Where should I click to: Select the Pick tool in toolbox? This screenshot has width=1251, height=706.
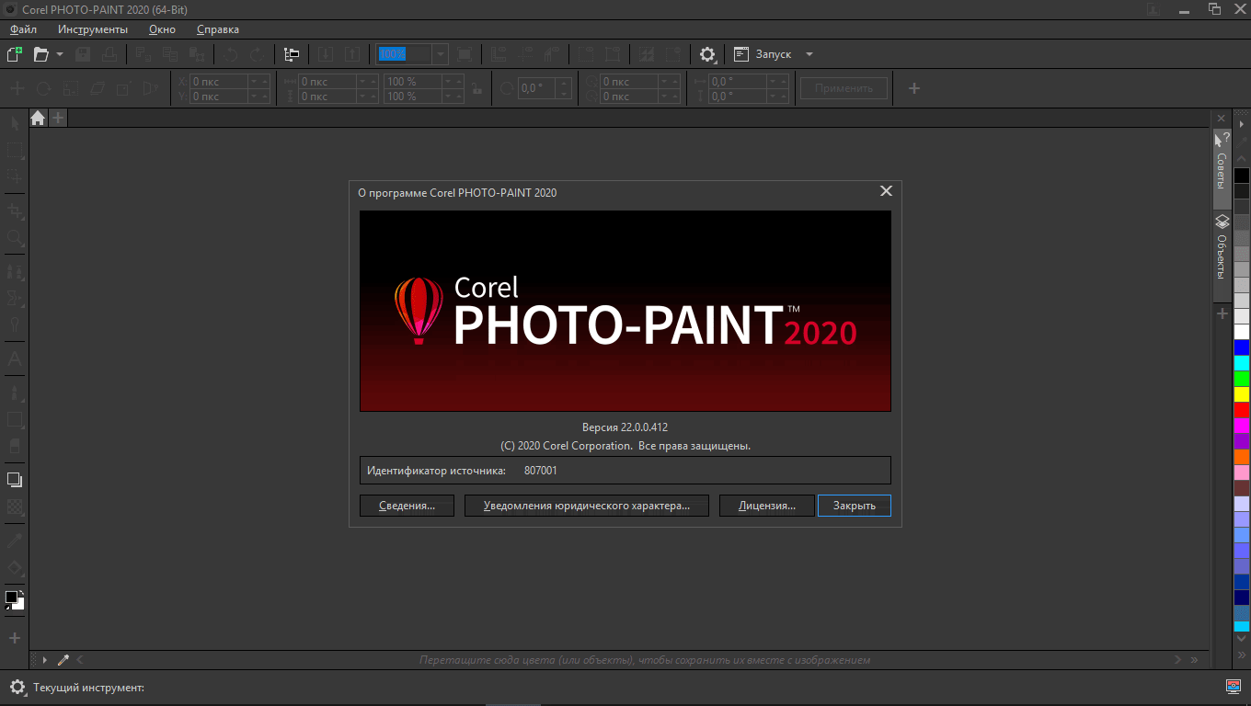point(15,122)
